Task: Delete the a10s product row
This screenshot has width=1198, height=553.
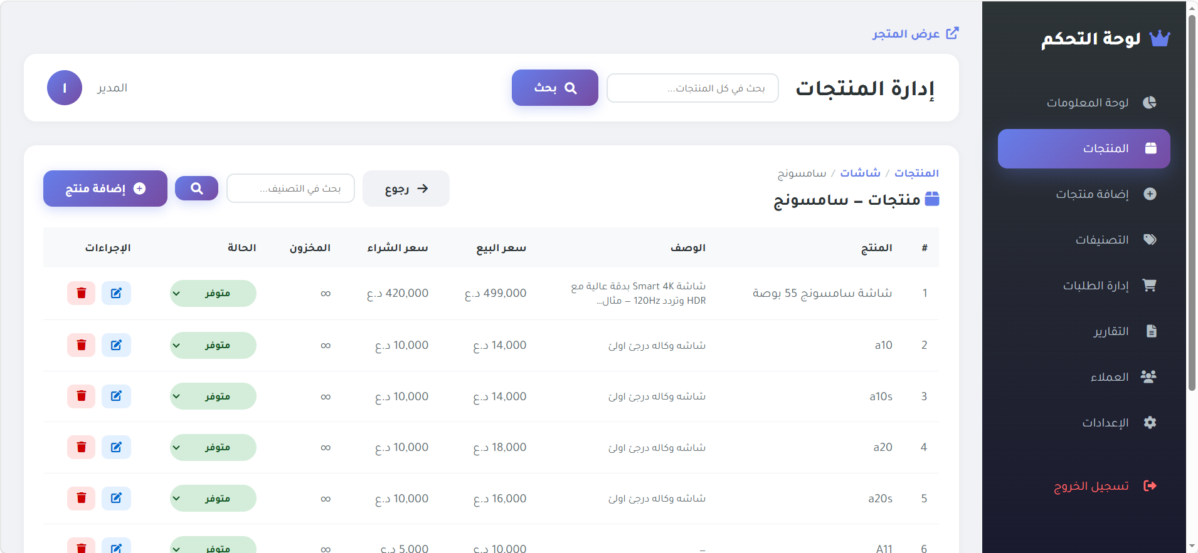Action: point(81,396)
